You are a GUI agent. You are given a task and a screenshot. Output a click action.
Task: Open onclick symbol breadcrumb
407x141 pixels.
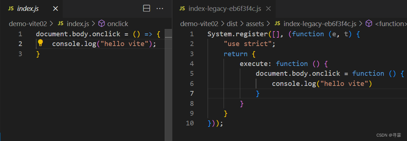click(118, 24)
